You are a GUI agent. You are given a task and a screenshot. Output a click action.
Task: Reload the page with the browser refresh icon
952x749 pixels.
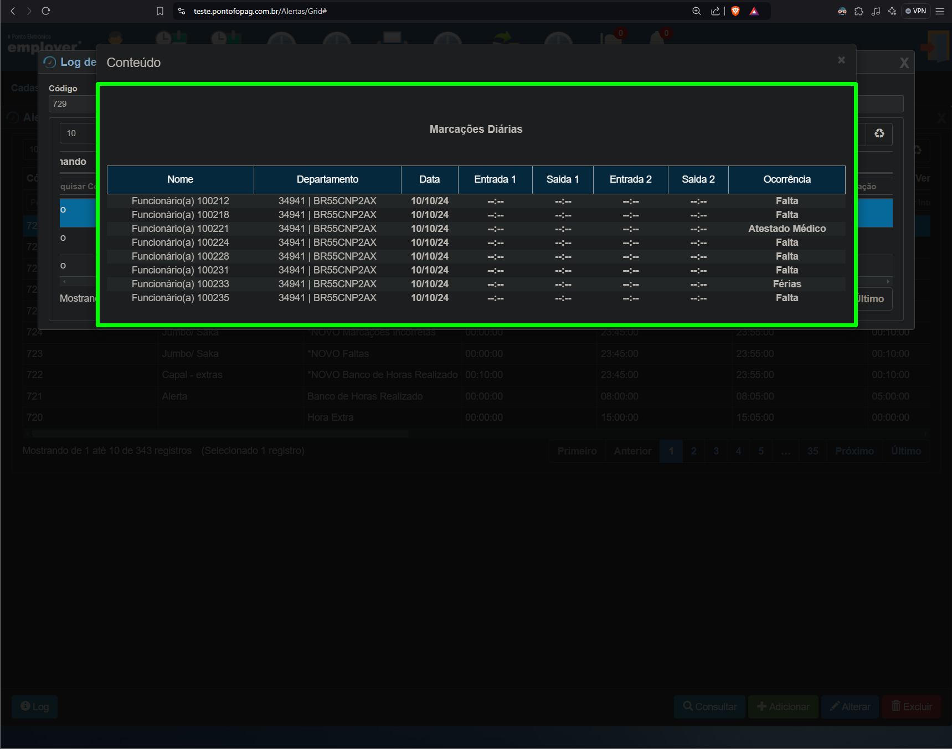click(46, 11)
